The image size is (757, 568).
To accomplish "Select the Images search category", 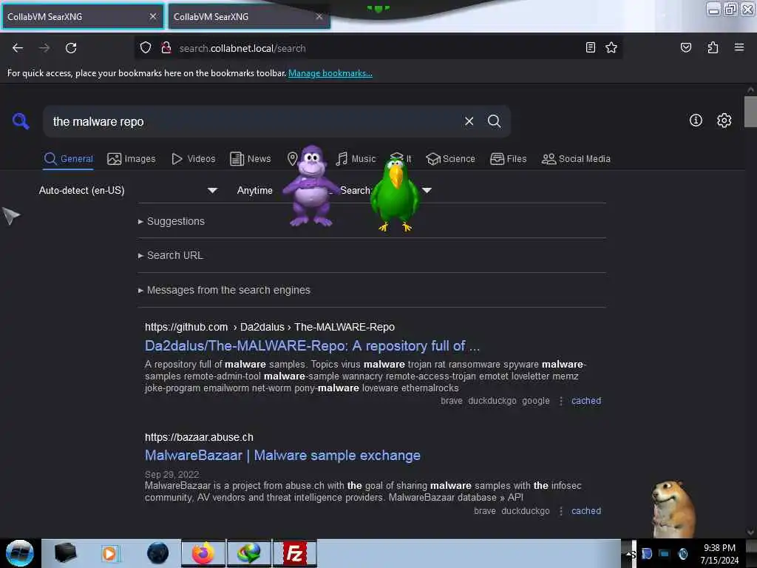I will point(132,158).
